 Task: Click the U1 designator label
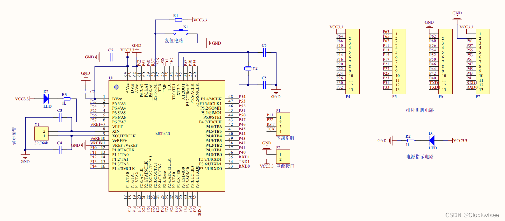[112, 78]
